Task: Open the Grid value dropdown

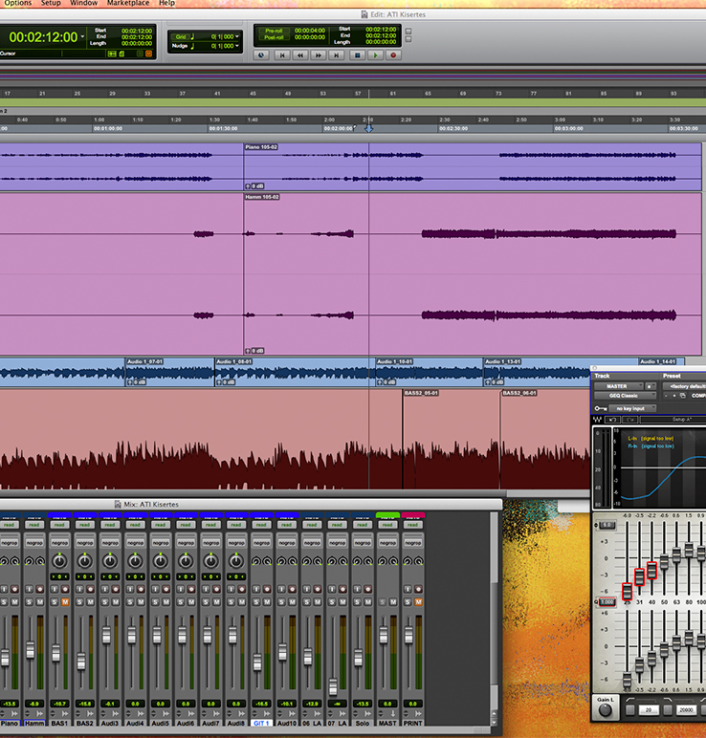Action: (x=236, y=36)
